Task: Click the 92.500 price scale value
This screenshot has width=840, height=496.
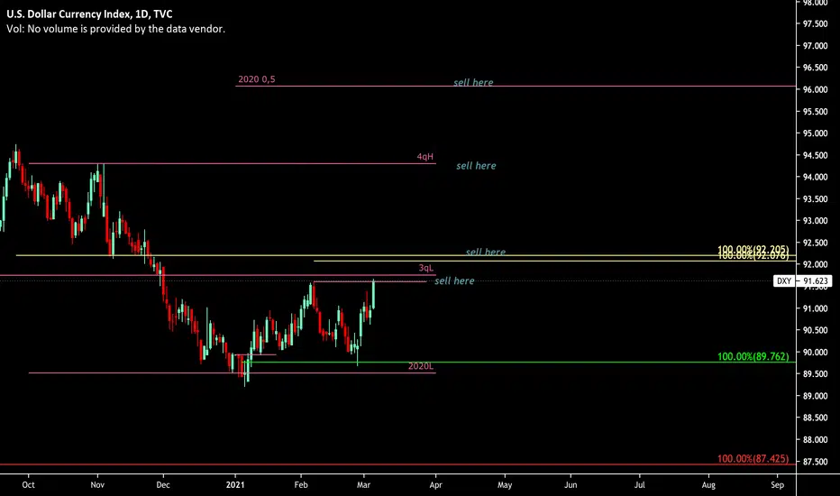Action: point(815,243)
